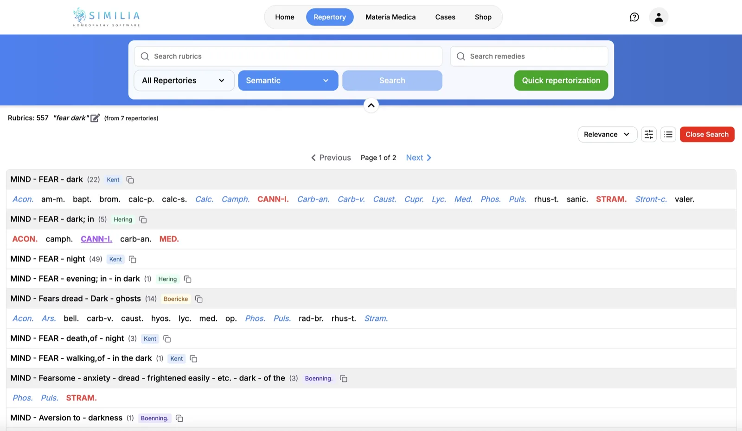
Task: Open the Semantic search mode dropdown
Action: 288,80
